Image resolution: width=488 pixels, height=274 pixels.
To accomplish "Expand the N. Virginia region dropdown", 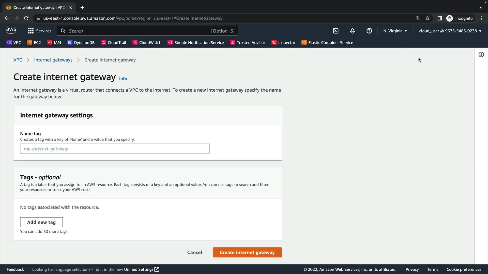I will (395, 31).
